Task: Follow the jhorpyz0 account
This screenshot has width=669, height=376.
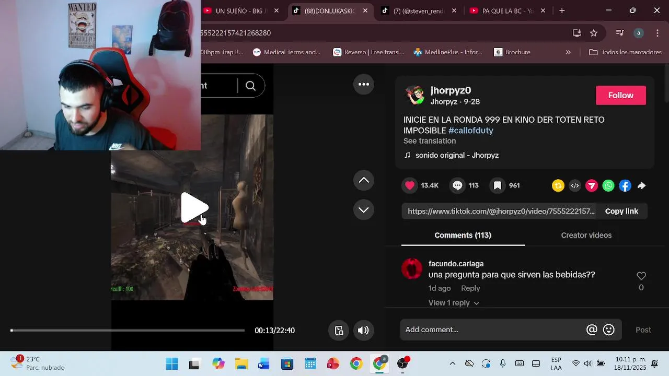Action: coord(621,95)
